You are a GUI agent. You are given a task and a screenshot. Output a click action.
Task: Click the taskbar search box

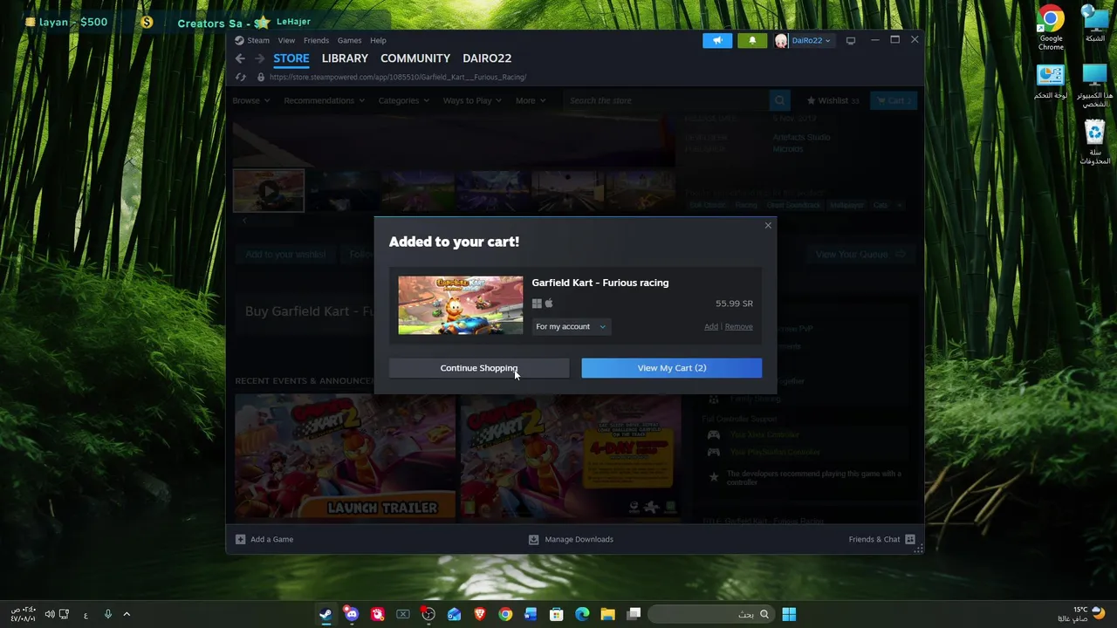tap(709, 614)
